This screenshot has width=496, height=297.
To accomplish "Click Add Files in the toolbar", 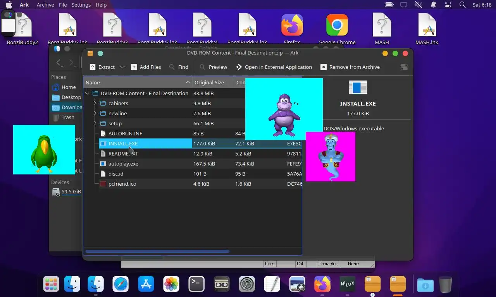I will pyautogui.click(x=146, y=67).
